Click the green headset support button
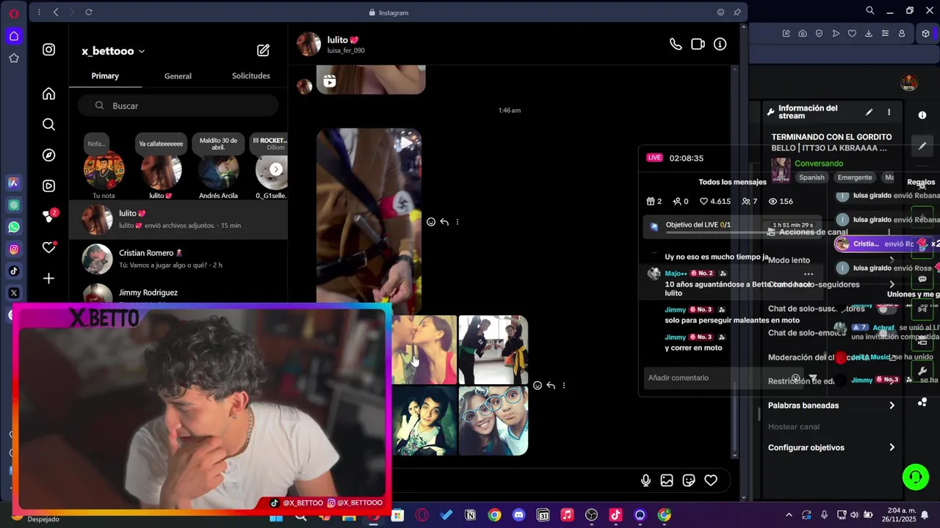940x528 pixels. pyautogui.click(x=916, y=477)
